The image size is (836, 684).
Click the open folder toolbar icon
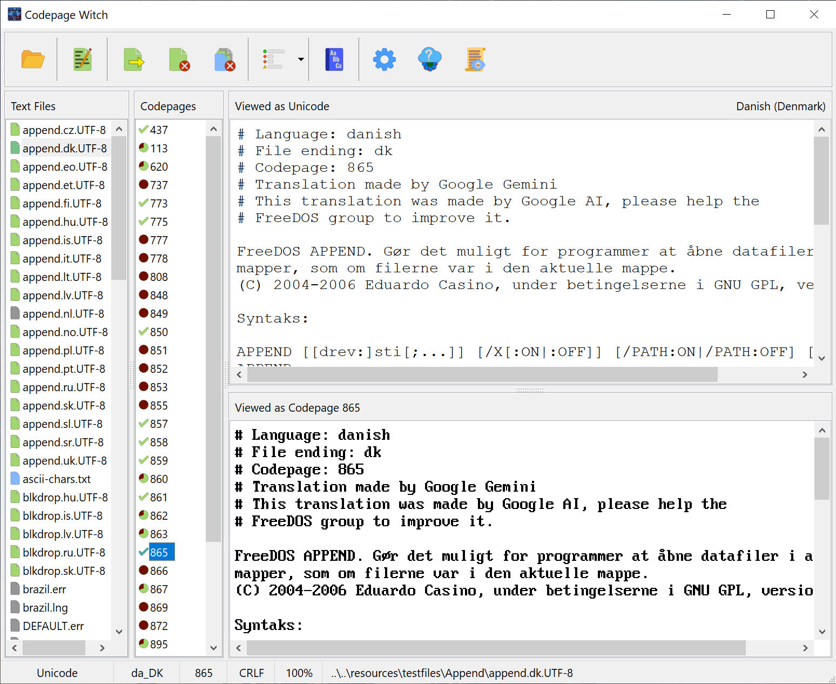click(33, 59)
